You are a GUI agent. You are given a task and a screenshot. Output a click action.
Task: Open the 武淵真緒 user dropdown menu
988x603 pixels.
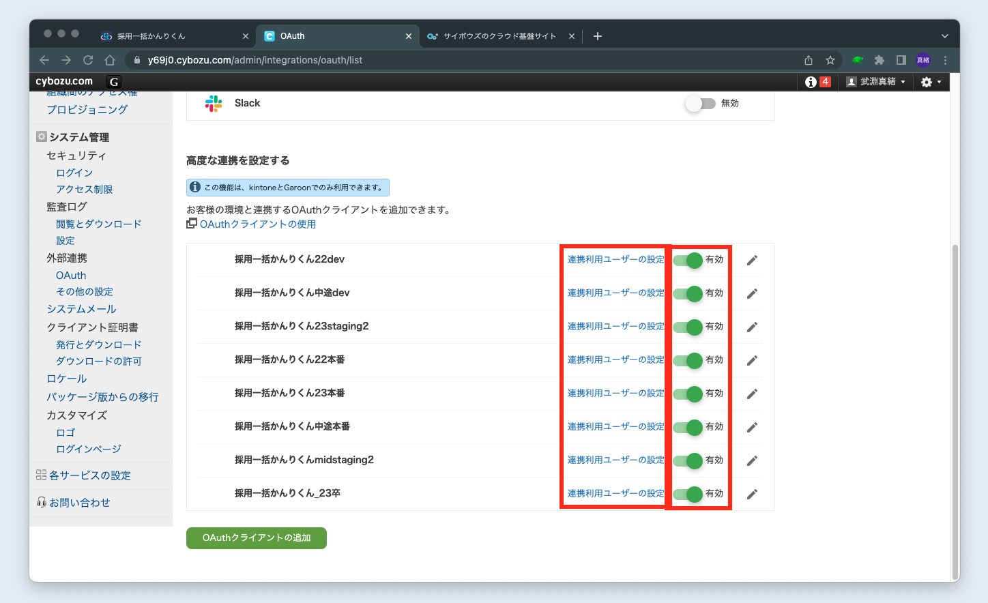pyautogui.click(x=876, y=82)
